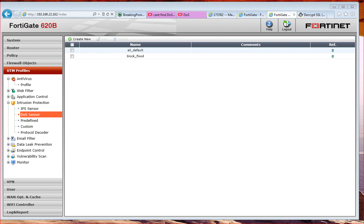
Task: Click the green Create New plus icon
Action: (x=70, y=39)
